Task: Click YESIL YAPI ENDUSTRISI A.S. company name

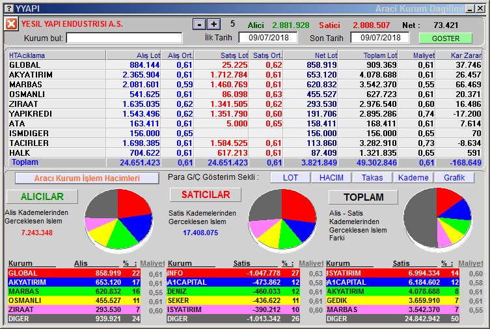Action: coord(72,24)
